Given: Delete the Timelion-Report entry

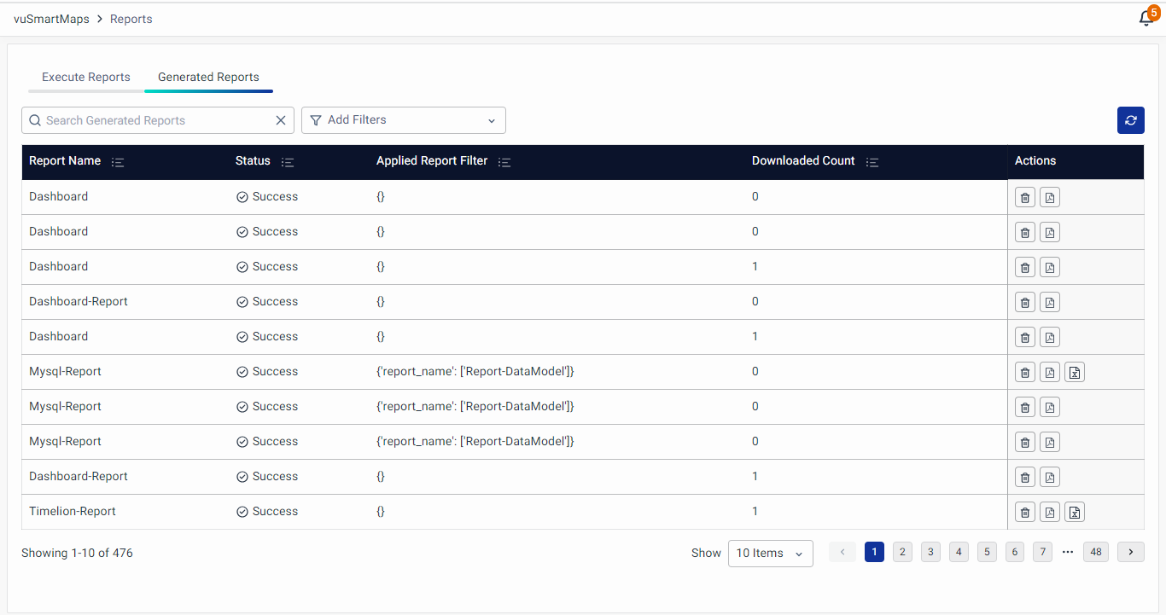Looking at the screenshot, I should tap(1025, 512).
